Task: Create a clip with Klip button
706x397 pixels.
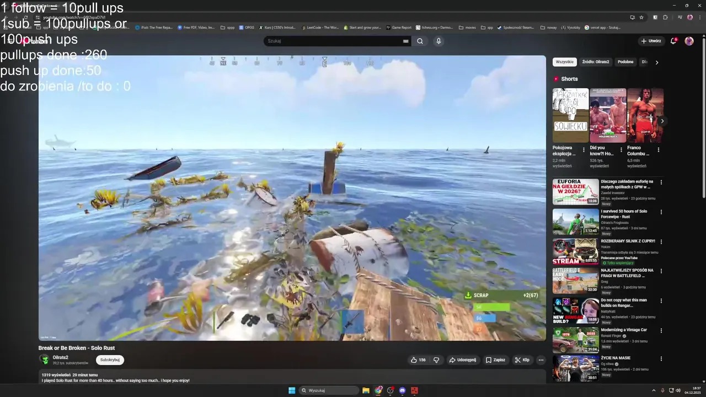Action: pos(522,360)
